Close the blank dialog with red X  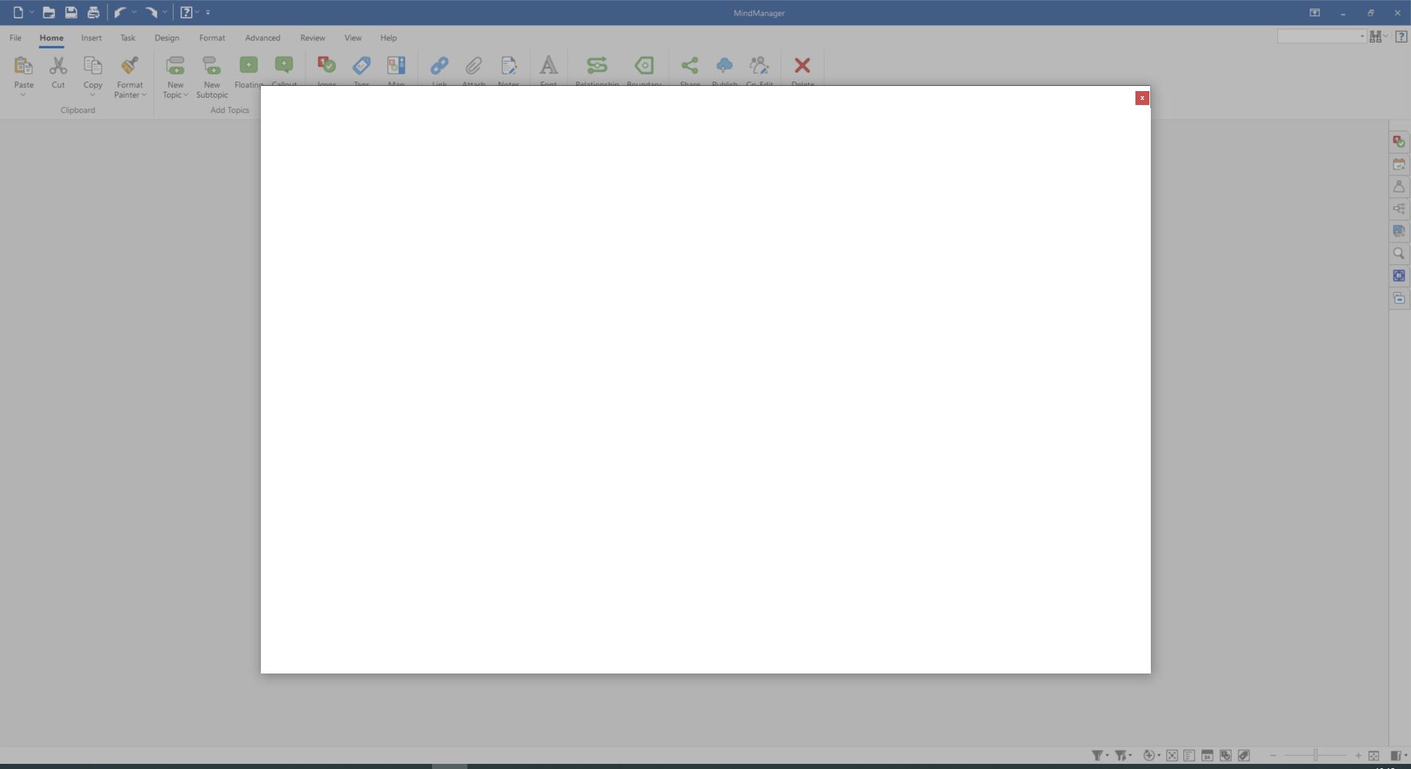click(1141, 98)
